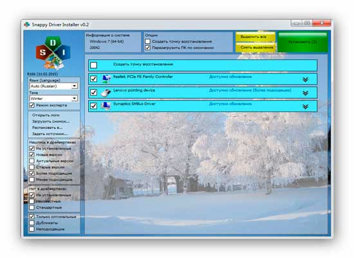Select Распаковать в... menu entry
The image size is (354, 258).
[x=48, y=128]
